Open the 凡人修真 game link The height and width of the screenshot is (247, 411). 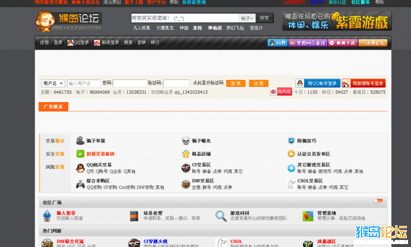(142, 28)
